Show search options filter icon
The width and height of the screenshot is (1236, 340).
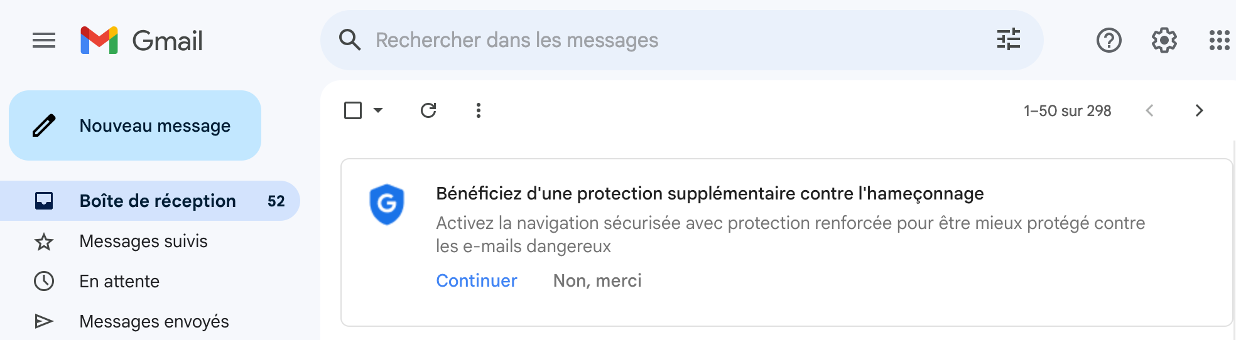(x=1008, y=40)
